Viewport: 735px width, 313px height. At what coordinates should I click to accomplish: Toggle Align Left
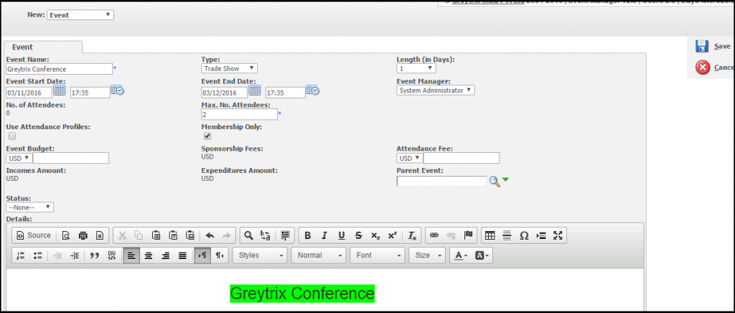click(x=131, y=256)
